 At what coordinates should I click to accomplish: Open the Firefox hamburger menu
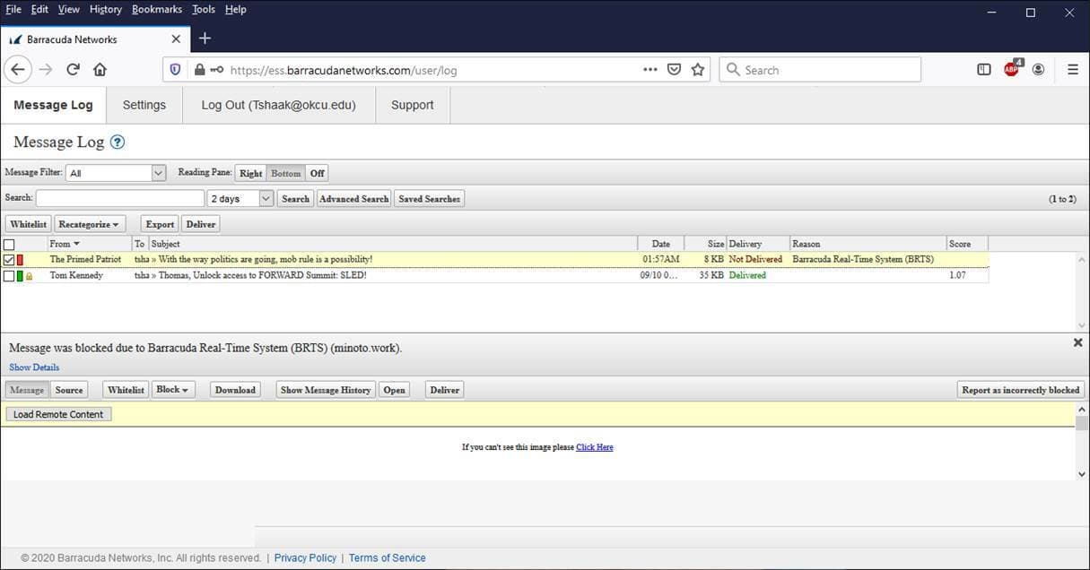tap(1072, 69)
